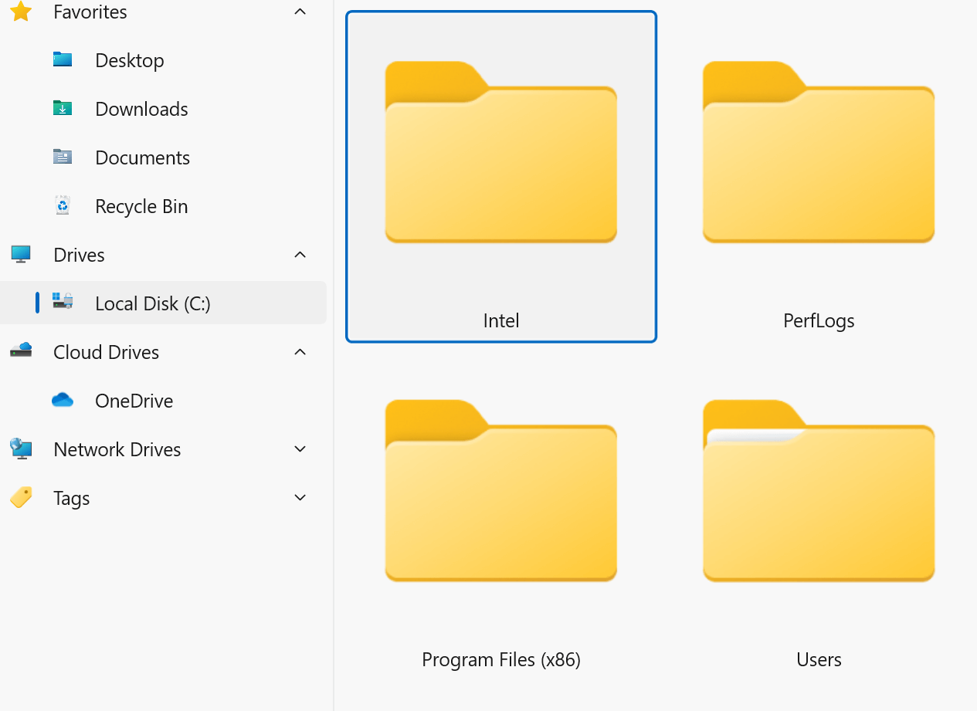Open Documents from the sidebar icon
Viewport: 977px width, 711px height.
pyautogui.click(x=62, y=157)
